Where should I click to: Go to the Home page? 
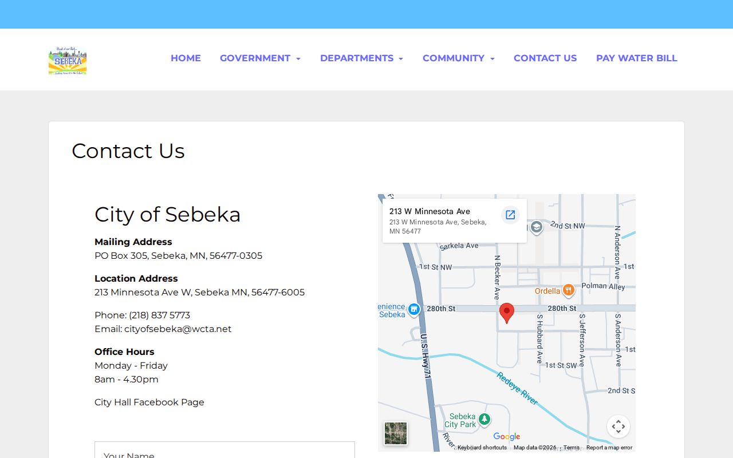tap(186, 58)
